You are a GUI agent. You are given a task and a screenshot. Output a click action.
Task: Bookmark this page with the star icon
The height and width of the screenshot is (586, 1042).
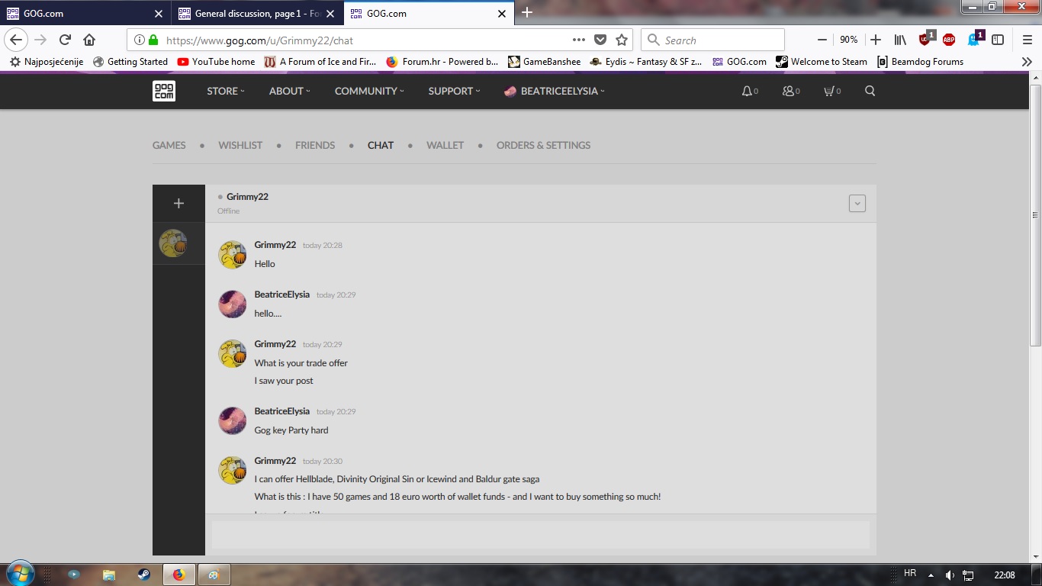click(622, 40)
